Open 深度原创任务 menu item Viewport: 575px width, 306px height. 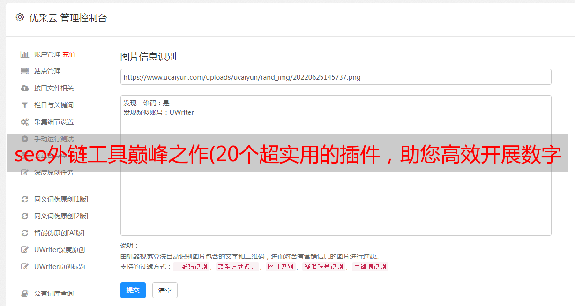point(54,172)
